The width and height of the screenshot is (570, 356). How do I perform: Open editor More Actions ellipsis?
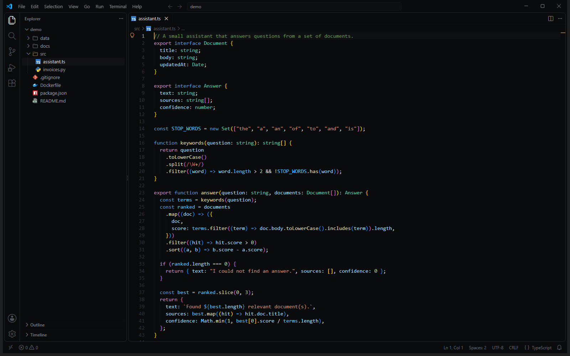coord(560,19)
